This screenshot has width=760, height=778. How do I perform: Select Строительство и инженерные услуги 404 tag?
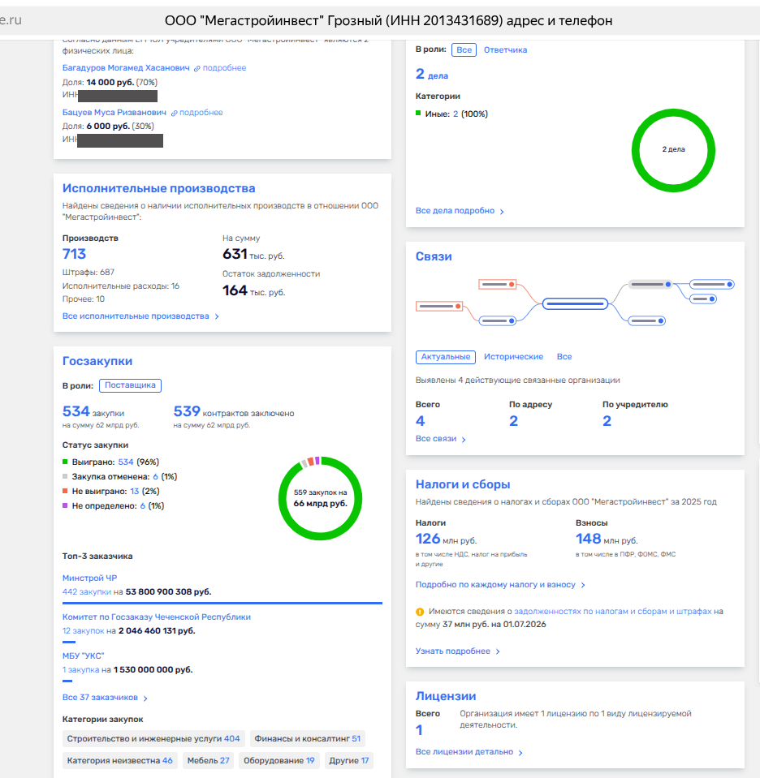tap(153, 739)
